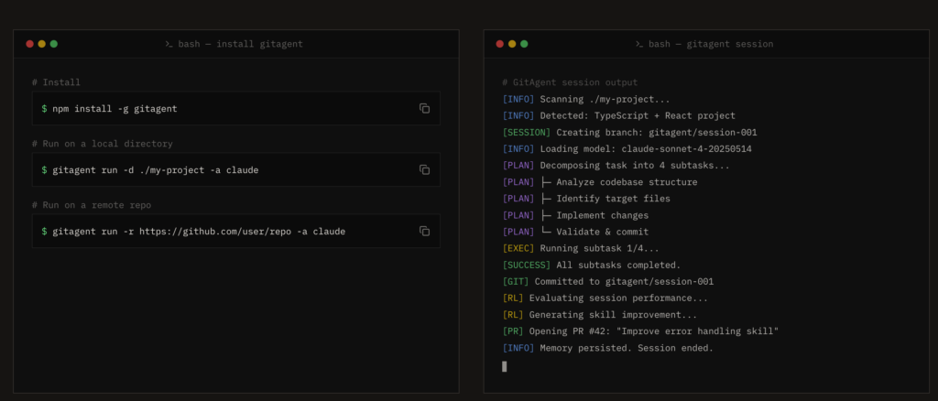Click 'Detected: TypeScript + React project' line
Image resolution: width=938 pixels, height=401 pixels.
click(x=638, y=116)
